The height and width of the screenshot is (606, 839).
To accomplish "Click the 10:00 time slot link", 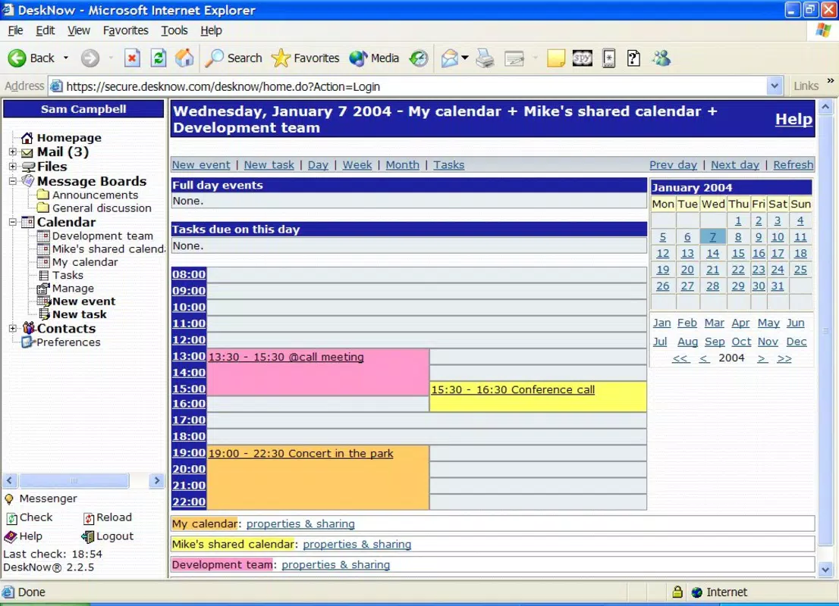I will point(189,307).
